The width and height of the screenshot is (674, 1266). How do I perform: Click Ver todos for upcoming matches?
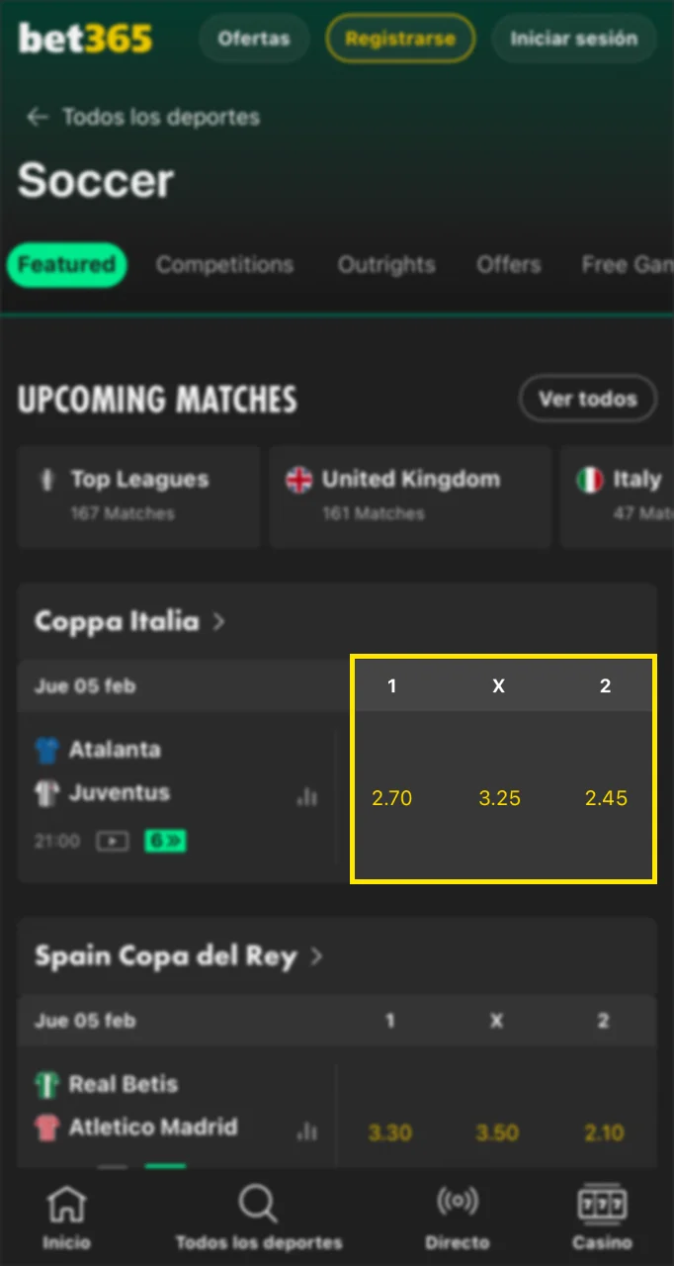click(x=587, y=399)
